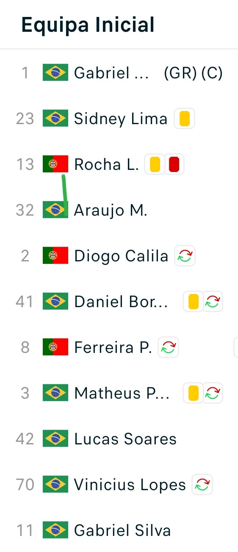Viewport: 238px width, 552px height.
Task: Select player Gabriel Silva
Action: pyautogui.click(x=122, y=530)
